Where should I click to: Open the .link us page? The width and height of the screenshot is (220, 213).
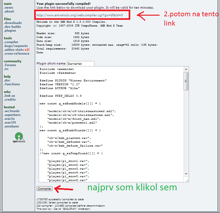click(x=9, y=96)
